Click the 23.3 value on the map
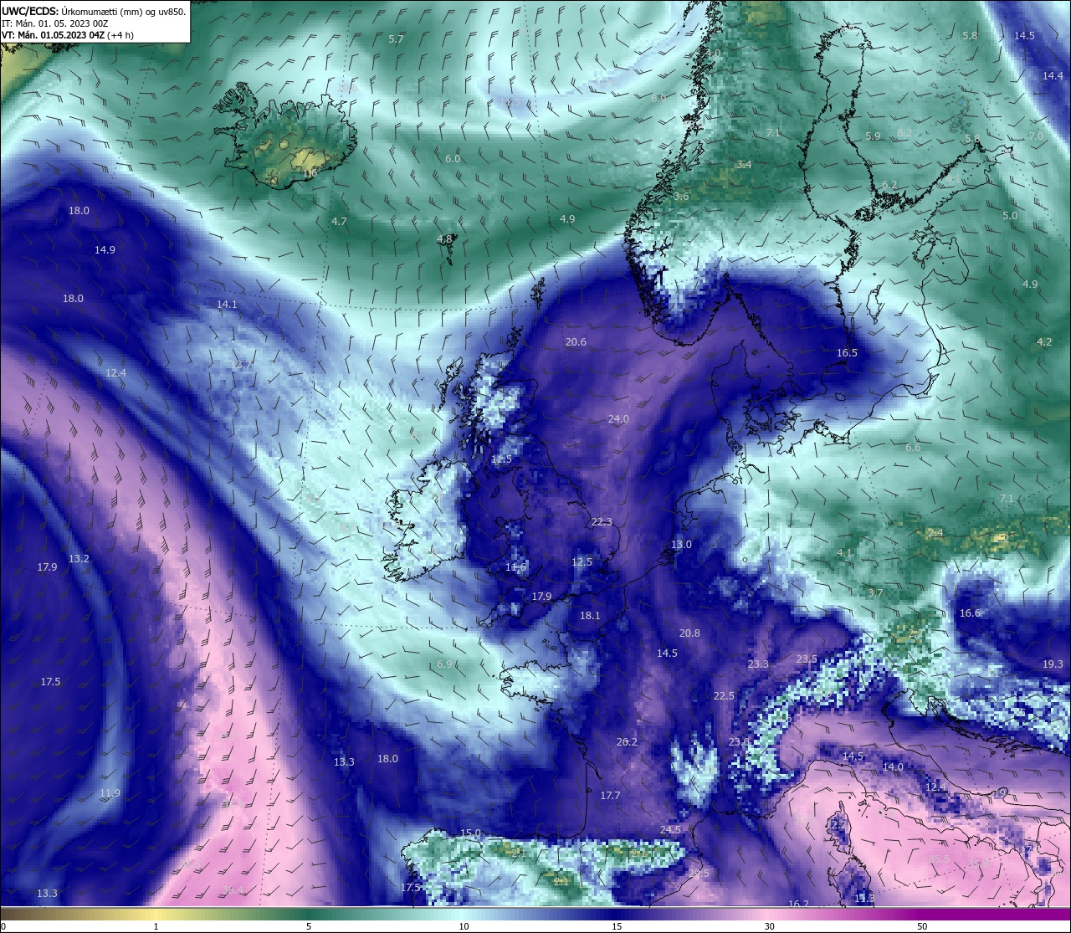This screenshot has height=933, width=1071. [757, 664]
